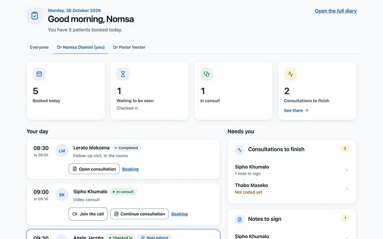Screen dimensions: 383x239
Task: Click the Notes to sign heading
Action: click(265, 219)
